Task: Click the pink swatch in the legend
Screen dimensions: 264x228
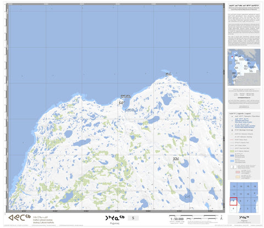Action: click(x=238, y=172)
